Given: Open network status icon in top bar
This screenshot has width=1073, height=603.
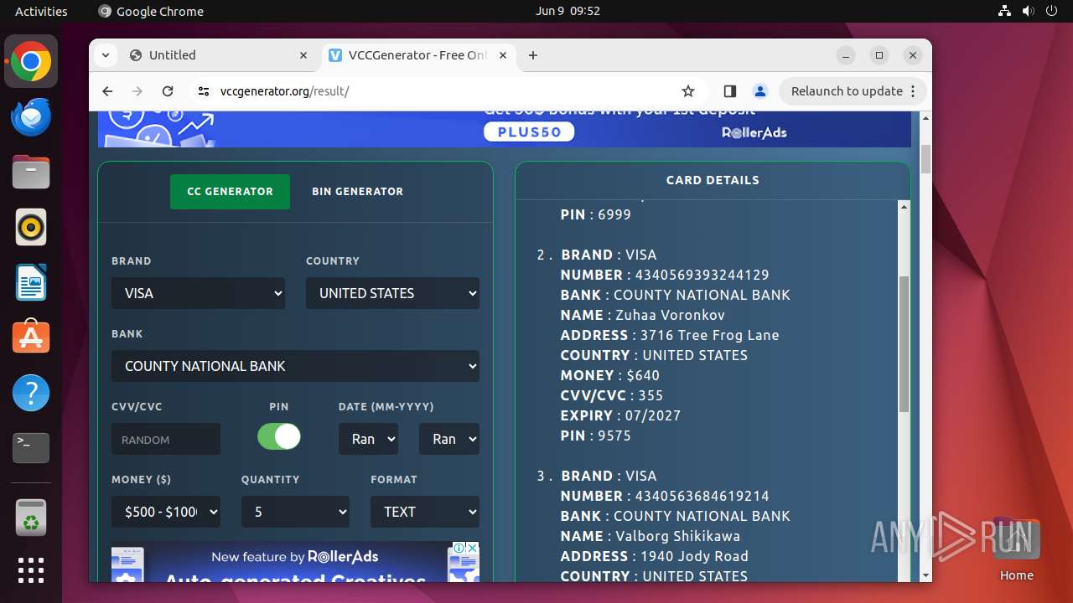Looking at the screenshot, I should [1005, 11].
